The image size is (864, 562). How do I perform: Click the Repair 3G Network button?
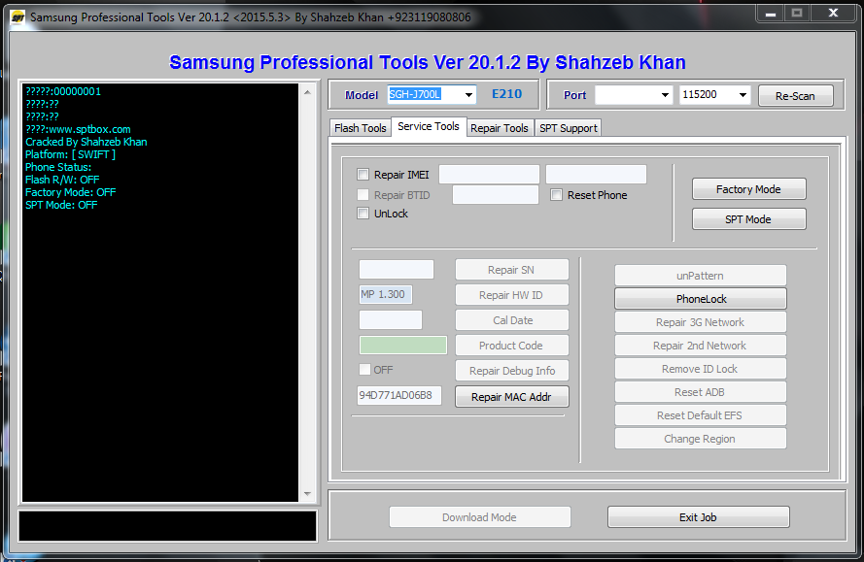pos(701,322)
